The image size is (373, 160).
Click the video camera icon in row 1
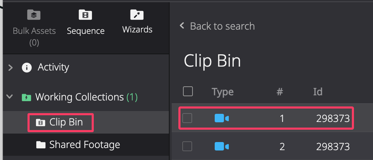(x=221, y=118)
